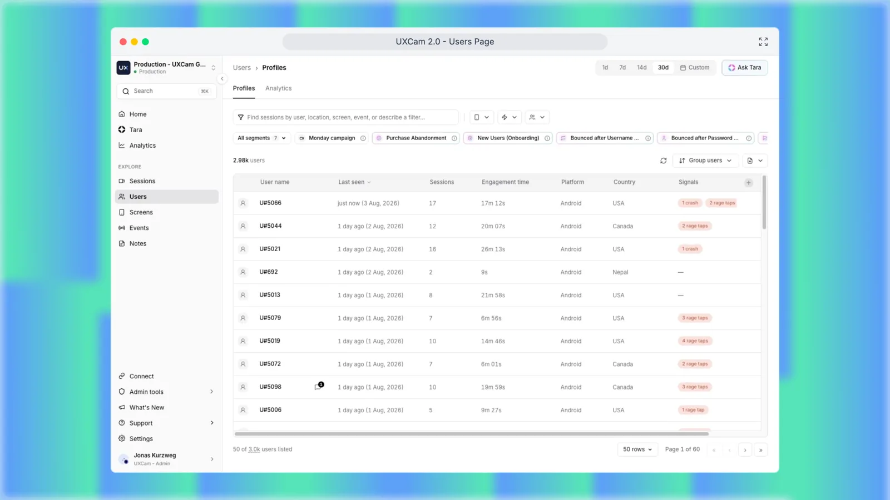Open Support in the sidebar
Viewport: 890px width, 500px height.
167,423
